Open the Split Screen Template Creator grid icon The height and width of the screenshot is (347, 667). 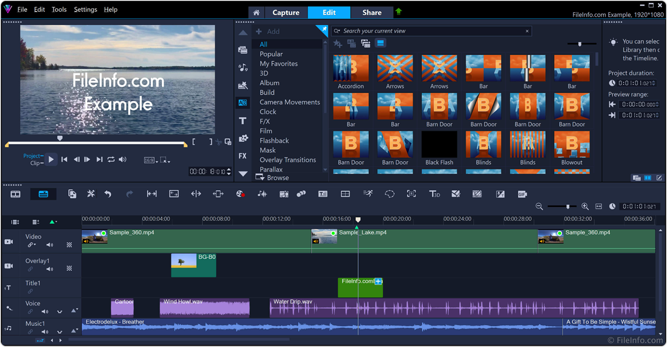pyautogui.click(x=345, y=194)
